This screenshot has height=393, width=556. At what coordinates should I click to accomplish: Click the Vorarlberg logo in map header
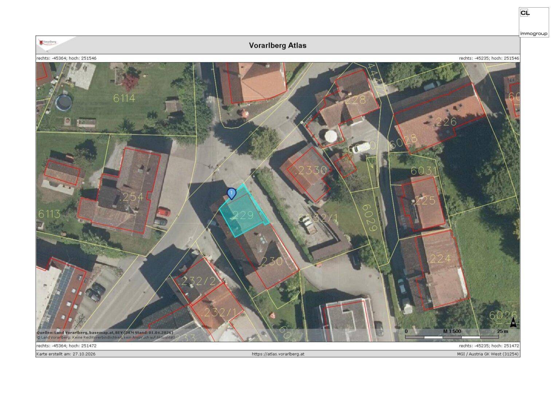click(x=48, y=43)
